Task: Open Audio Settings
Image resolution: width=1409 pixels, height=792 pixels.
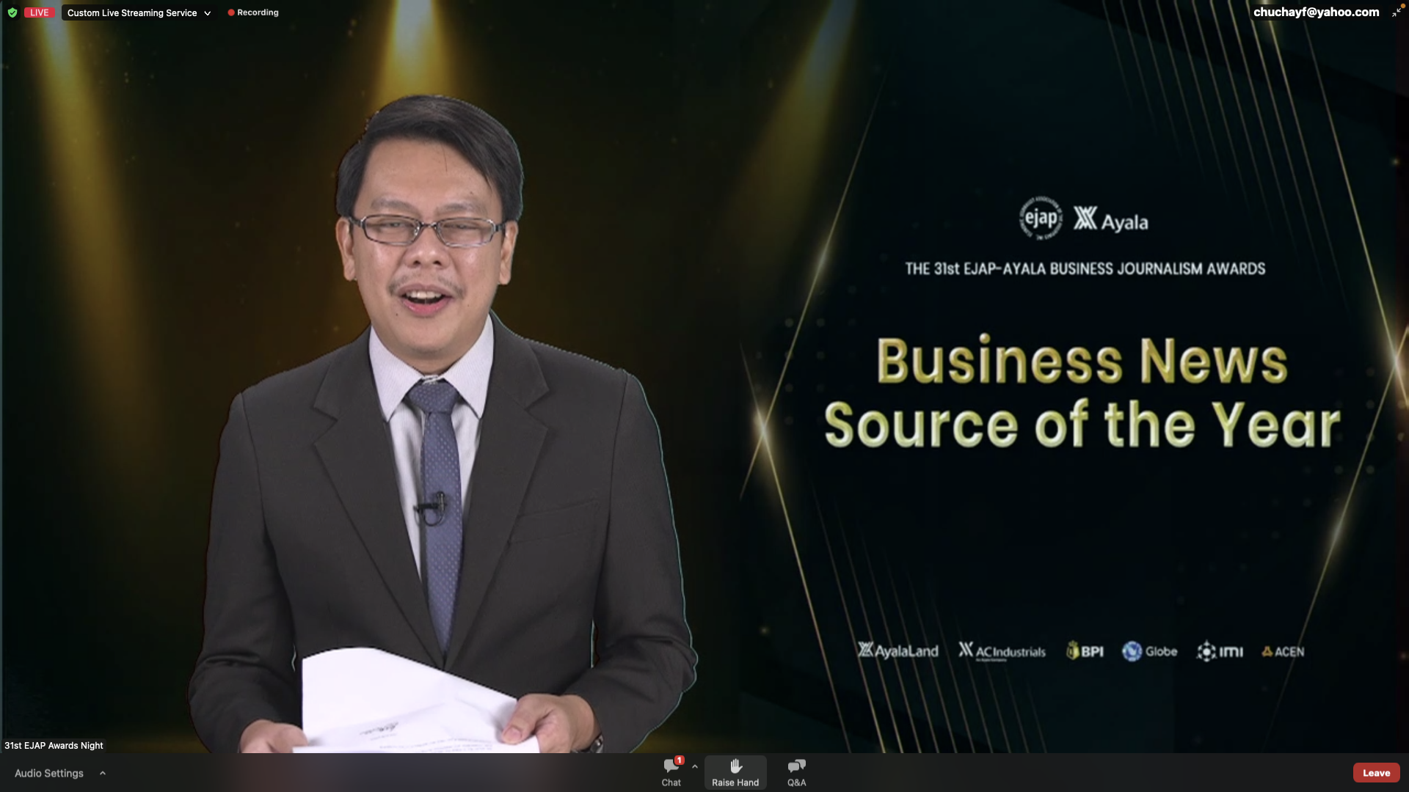Action: pos(49,773)
